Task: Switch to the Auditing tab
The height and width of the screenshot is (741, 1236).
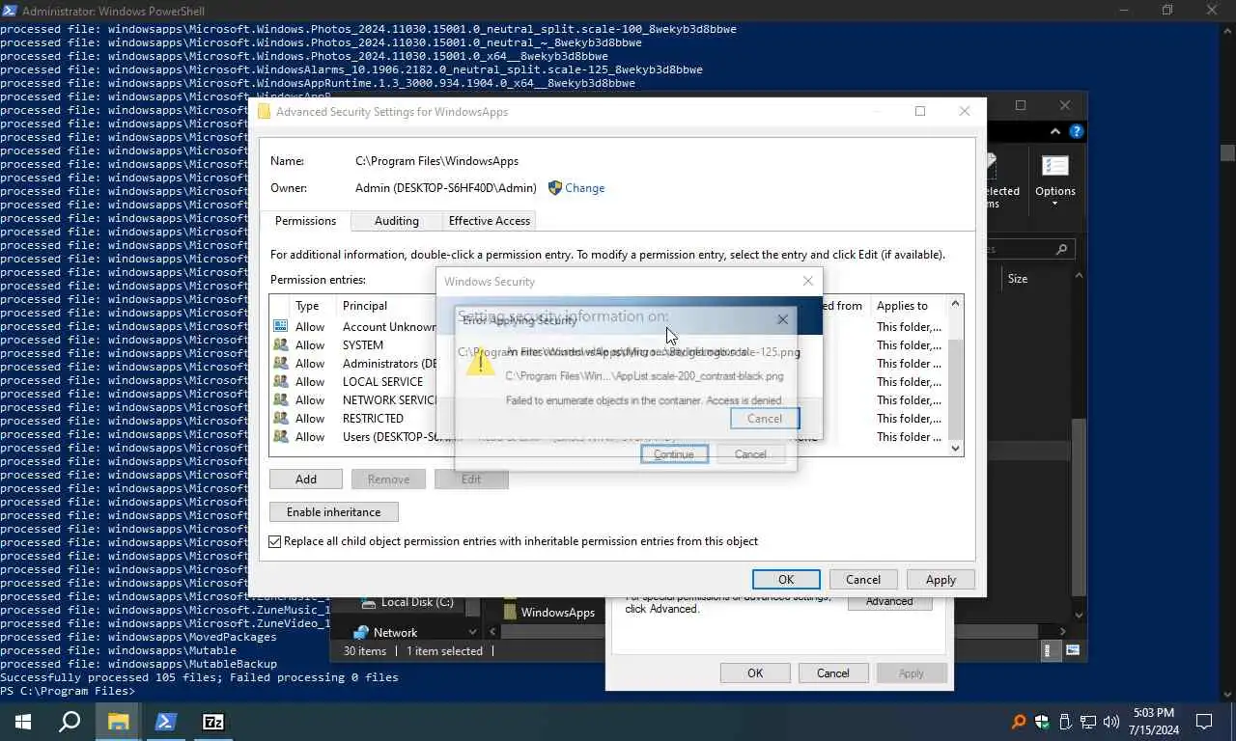Action: [396, 221]
